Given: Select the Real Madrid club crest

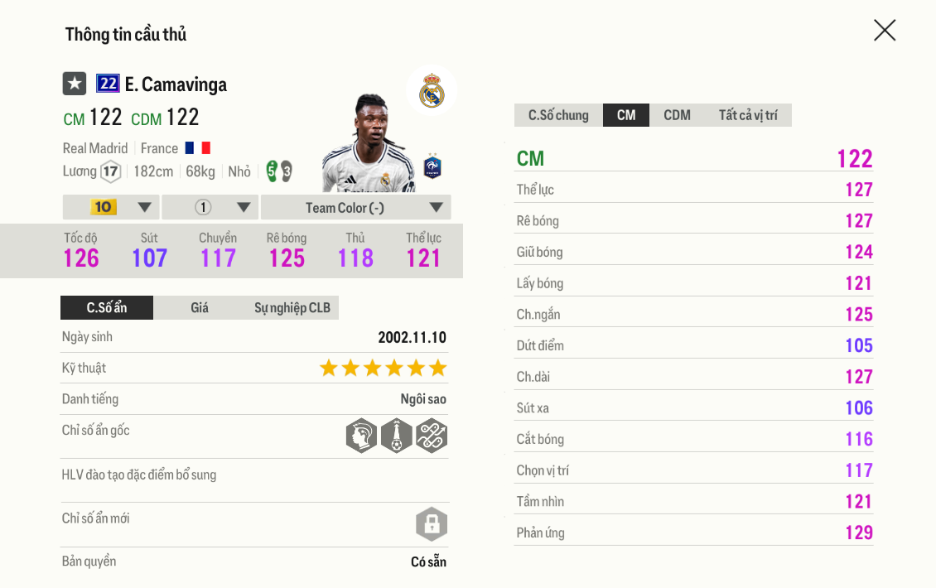Looking at the screenshot, I should coord(431,91).
